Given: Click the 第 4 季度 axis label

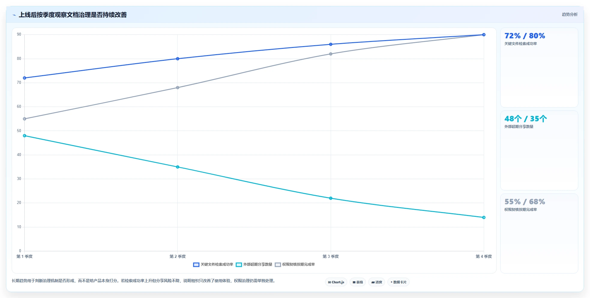Looking at the screenshot, I should pyautogui.click(x=484, y=256).
